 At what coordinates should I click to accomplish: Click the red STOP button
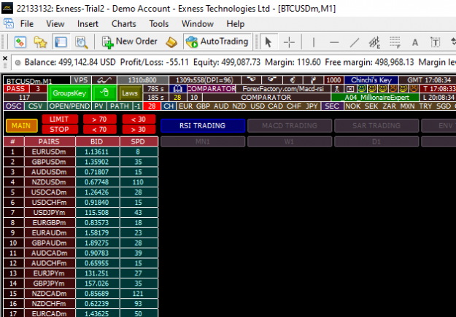click(59, 129)
